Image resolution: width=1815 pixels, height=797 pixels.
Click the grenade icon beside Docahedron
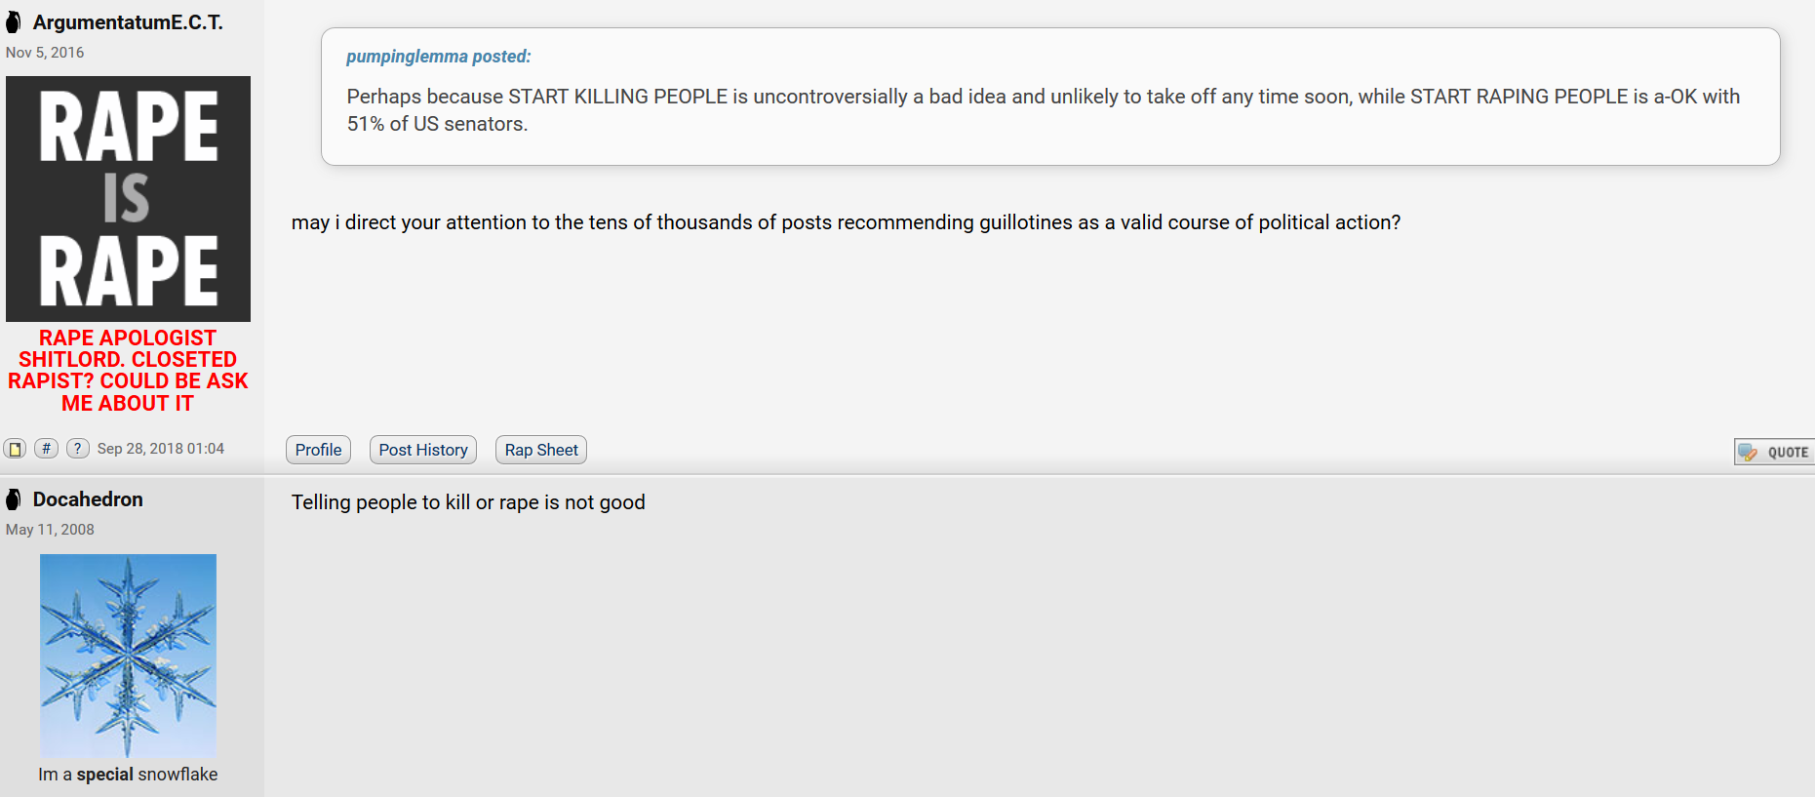pos(14,499)
